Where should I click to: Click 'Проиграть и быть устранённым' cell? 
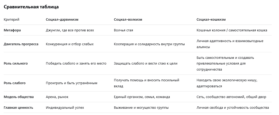point(72,83)
